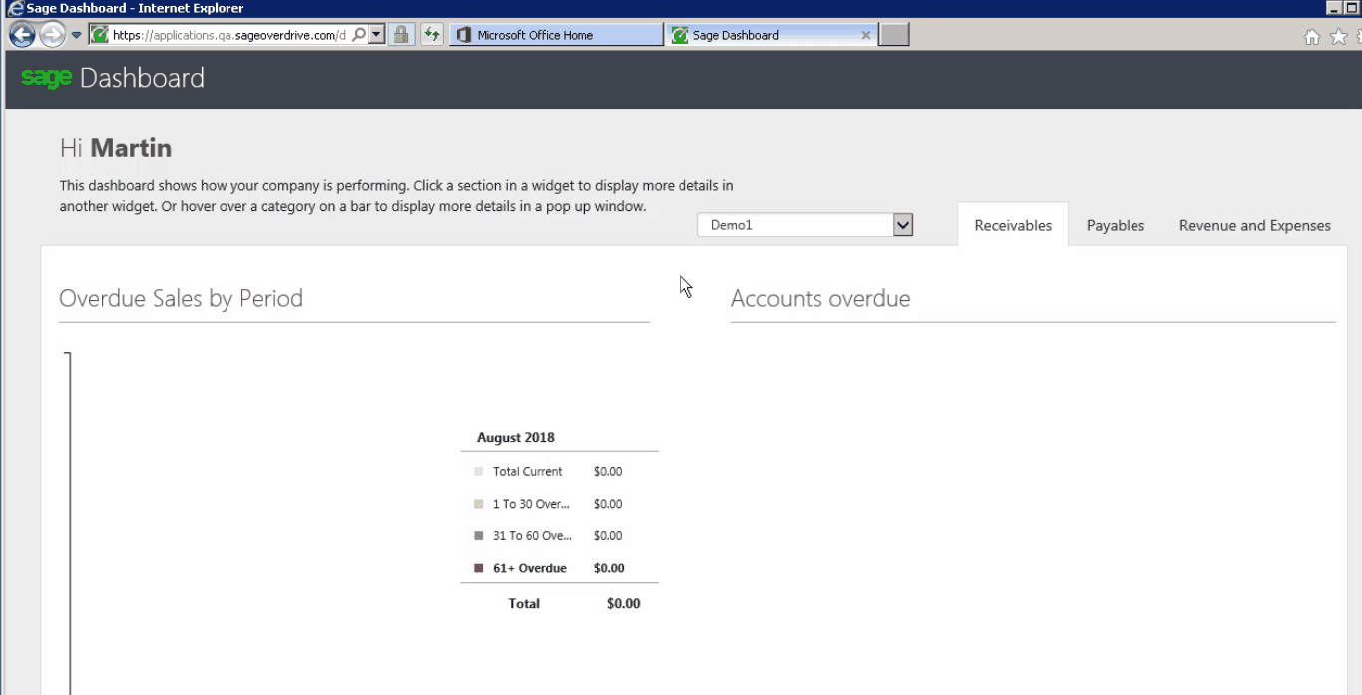Refresh the current page
The height and width of the screenshot is (695, 1362).
tap(430, 33)
